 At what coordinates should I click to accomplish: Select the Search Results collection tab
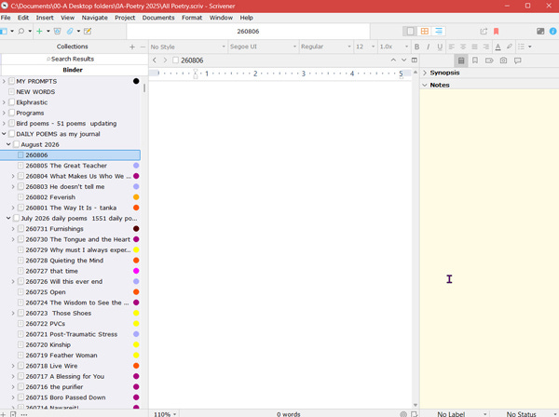pos(75,60)
